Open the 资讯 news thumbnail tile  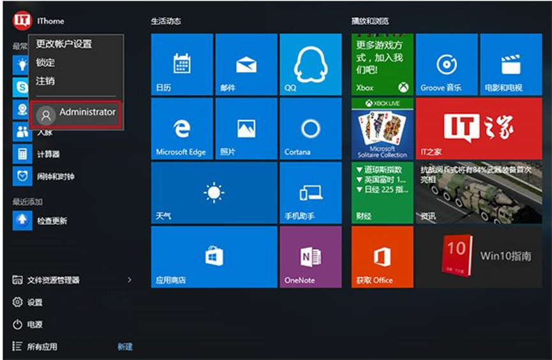(478, 192)
